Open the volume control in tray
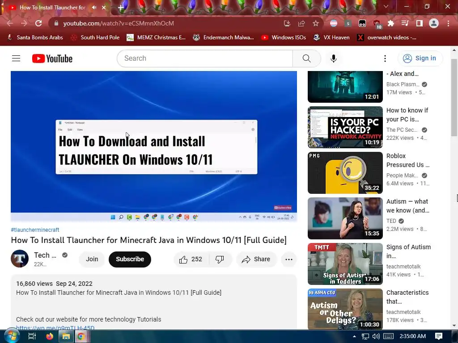The height and width of the screenshot is (343, 458). (376, 336)
